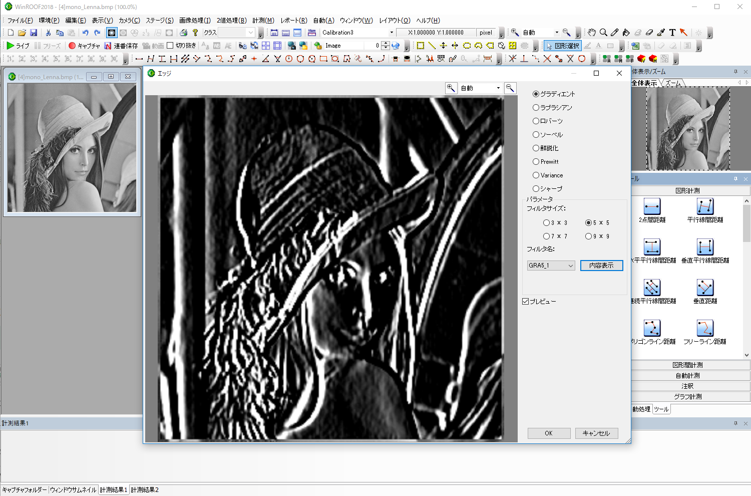Select フリーライン距離 measurement tool
Image resolution: width=751 pixels, height=496 pixels.
pos(705,332)
